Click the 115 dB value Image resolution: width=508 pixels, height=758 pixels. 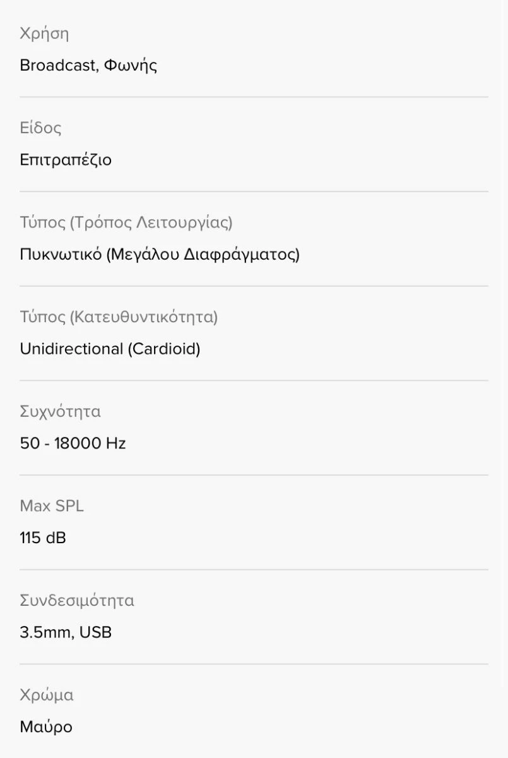pos(43,538)
